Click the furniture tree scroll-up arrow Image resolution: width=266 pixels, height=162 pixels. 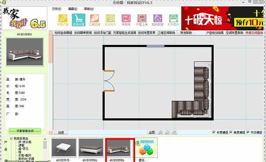point(45,139)
